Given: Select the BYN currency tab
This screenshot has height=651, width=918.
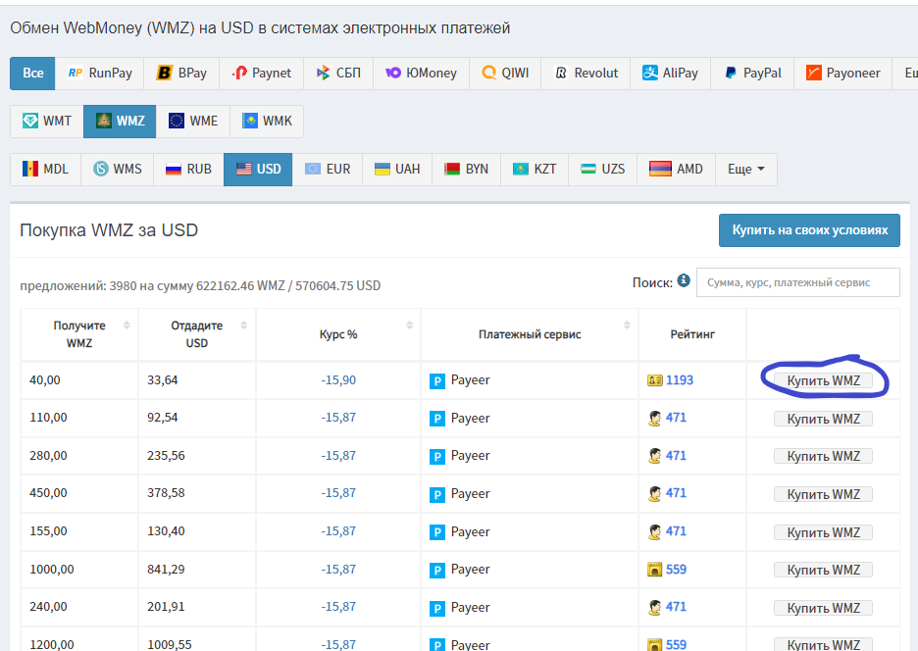Looking at the screenshot, I should click(x=466, y=170).
